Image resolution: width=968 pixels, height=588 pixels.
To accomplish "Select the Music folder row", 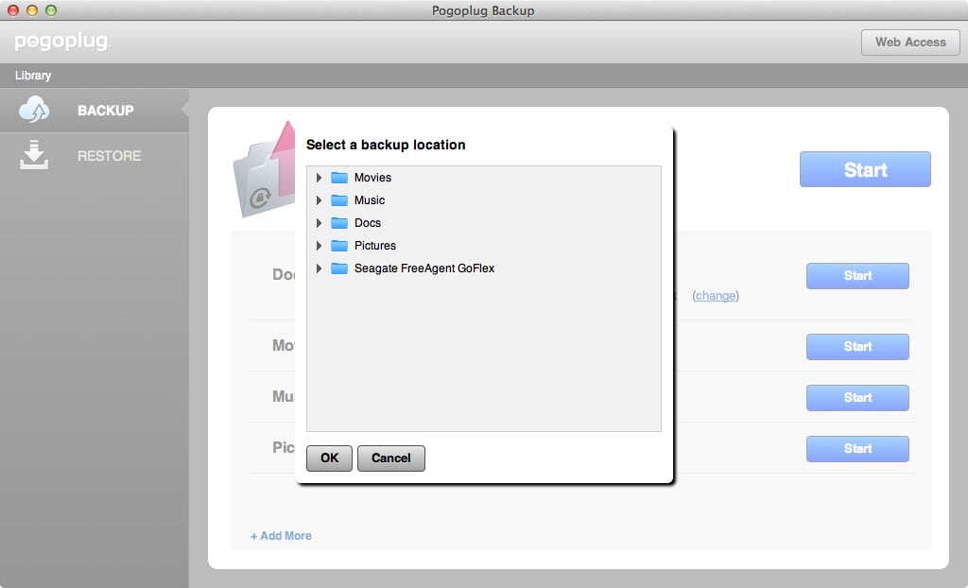I will (483, 200).
